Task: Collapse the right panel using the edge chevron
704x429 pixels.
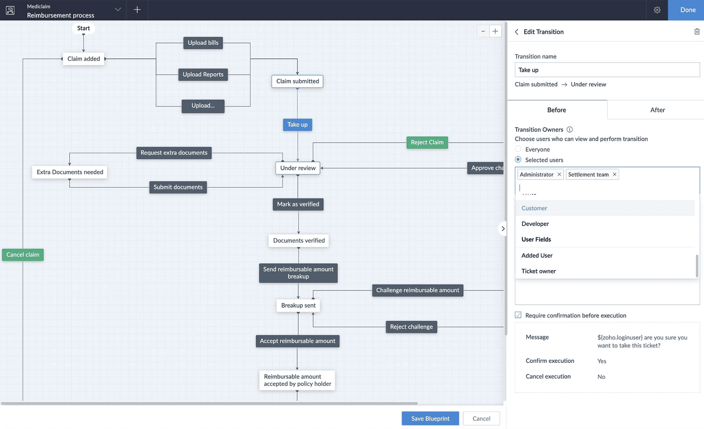Action: [503, 229]
